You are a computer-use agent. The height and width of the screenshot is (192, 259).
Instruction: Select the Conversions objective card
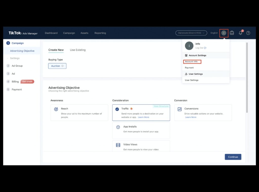(x=203, y=113)
